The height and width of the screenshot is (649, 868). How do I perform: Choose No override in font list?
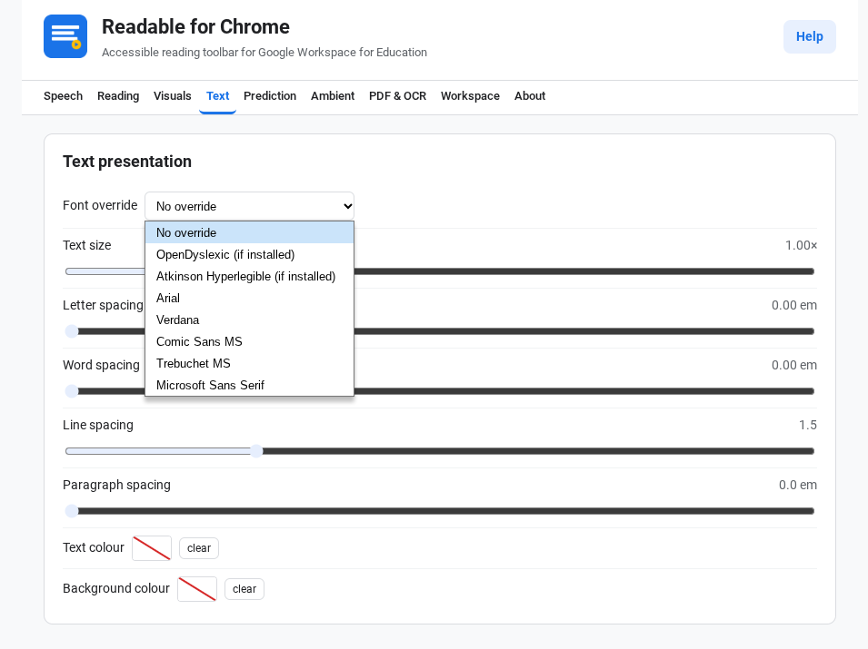[249, 232]
